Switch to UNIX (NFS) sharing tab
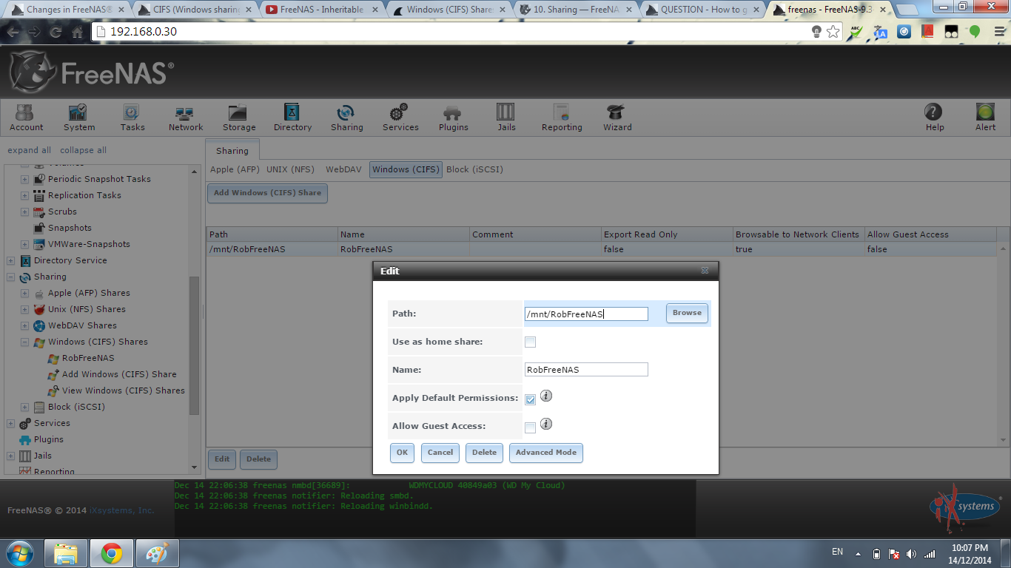 290,169
